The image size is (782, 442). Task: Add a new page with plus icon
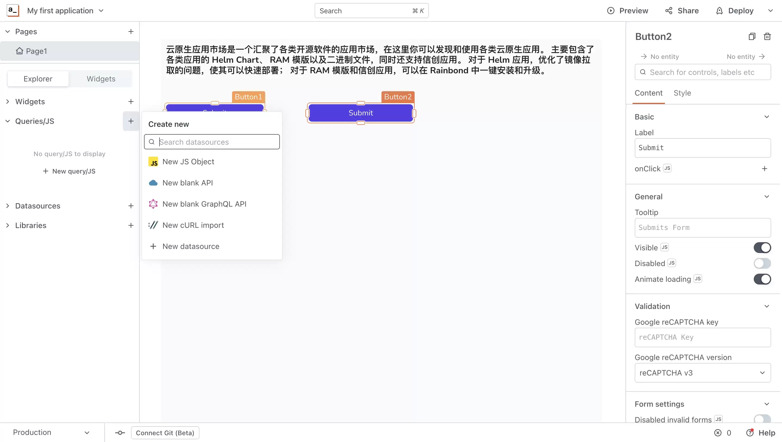click(131, 31)
